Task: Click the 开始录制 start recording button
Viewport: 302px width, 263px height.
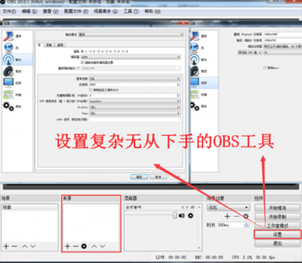Action: click(277, 217)
